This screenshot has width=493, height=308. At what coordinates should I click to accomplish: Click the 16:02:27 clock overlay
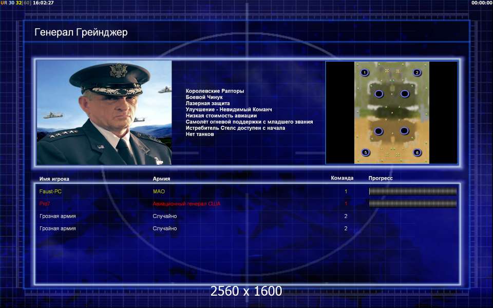click(43, 3)
